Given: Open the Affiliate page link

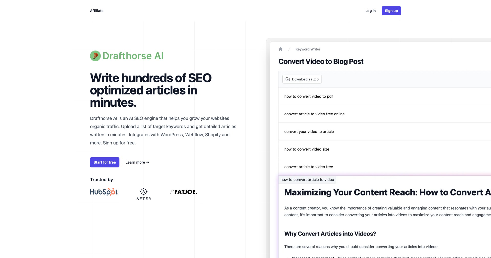Looking at the screenshot, I should [97, 11].
